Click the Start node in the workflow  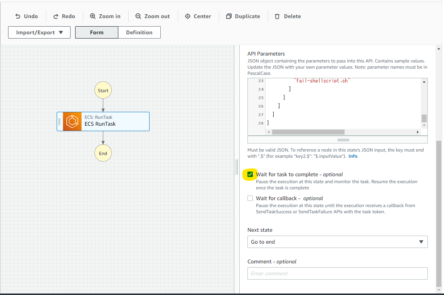pyautogui.click(x=103, y=90)
